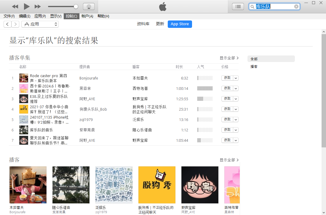Open the 应用 media type dropdown

(40, 24)
